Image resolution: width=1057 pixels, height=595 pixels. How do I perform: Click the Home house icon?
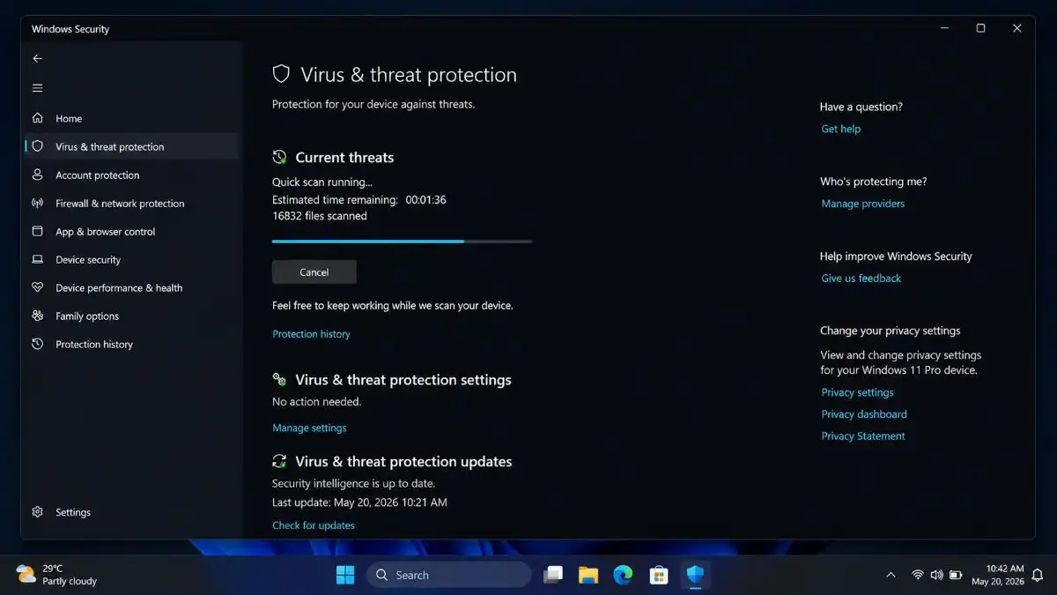[37, 118]
